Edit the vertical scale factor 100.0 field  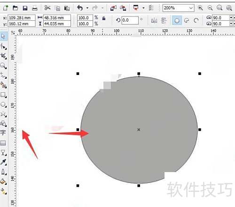point(85,24)
